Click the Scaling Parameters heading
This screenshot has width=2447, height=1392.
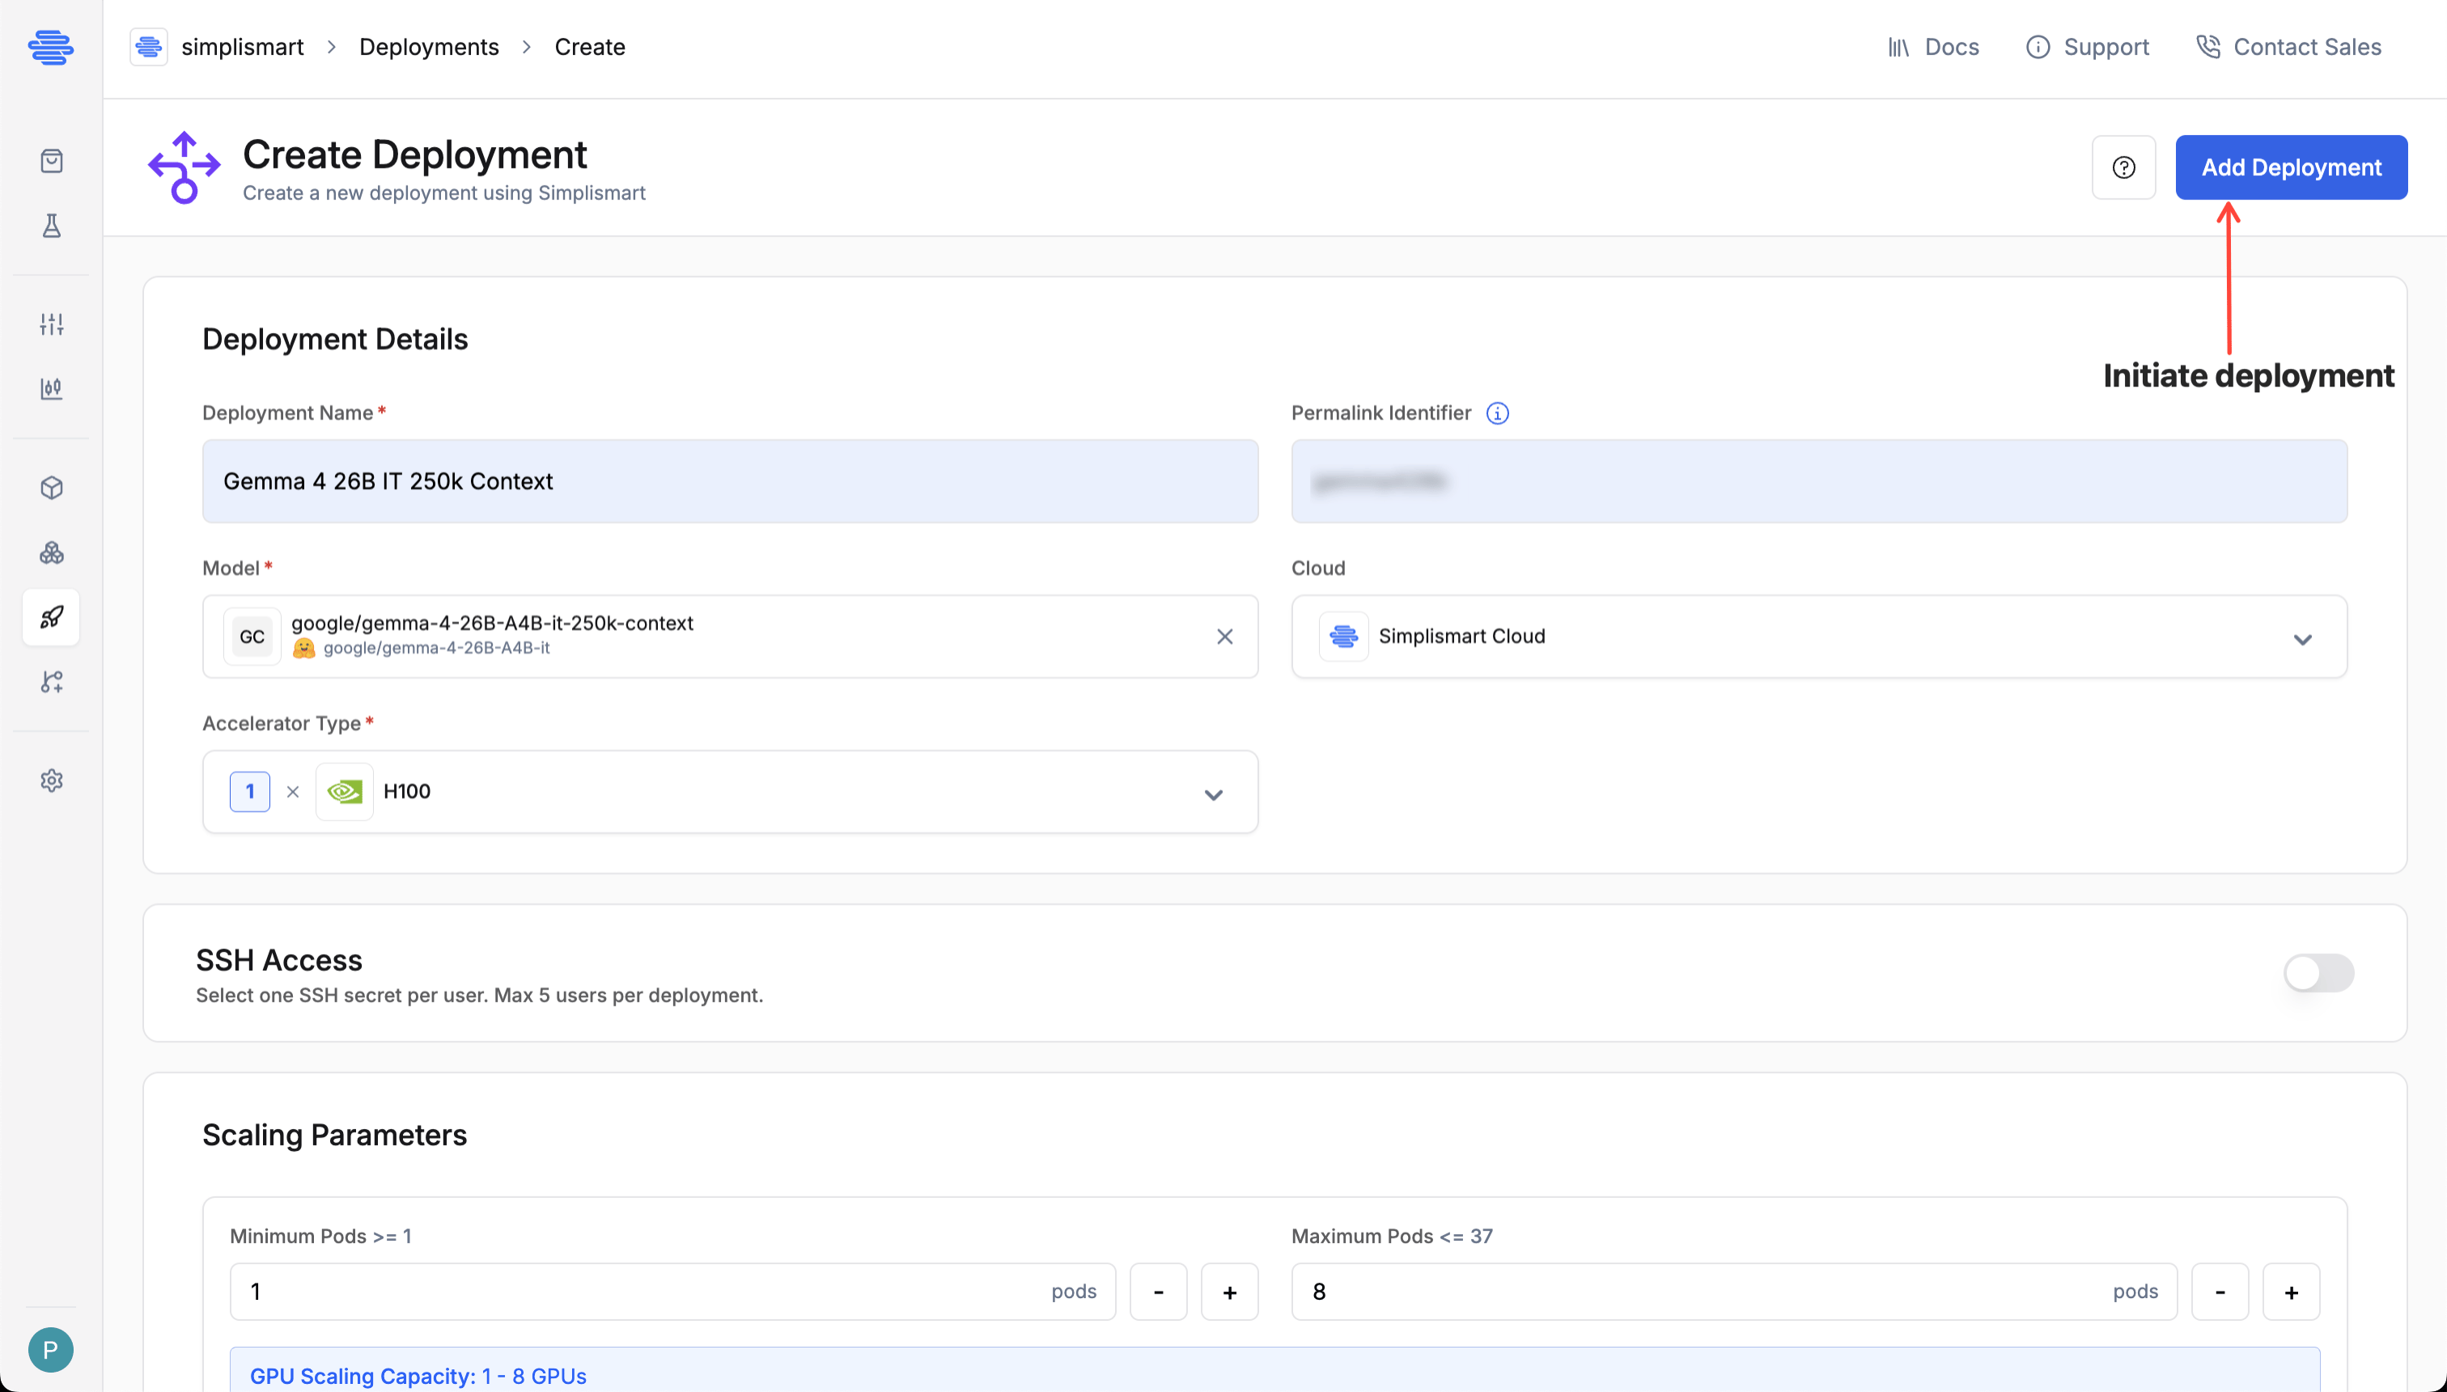click(x=335, y=1135)
